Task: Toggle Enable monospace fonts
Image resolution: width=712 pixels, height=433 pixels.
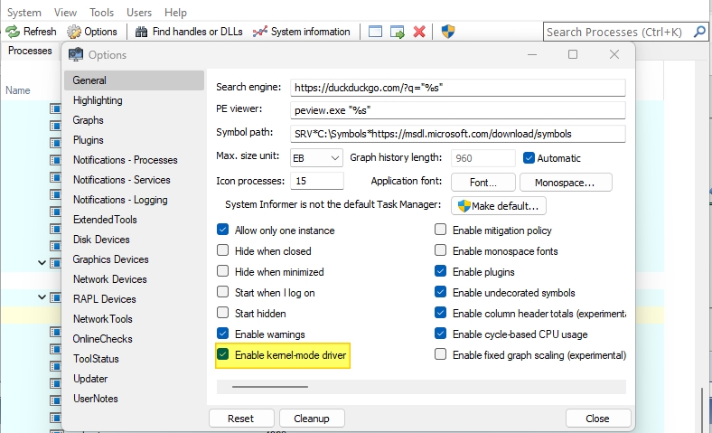Action: [x=440, y=249]
